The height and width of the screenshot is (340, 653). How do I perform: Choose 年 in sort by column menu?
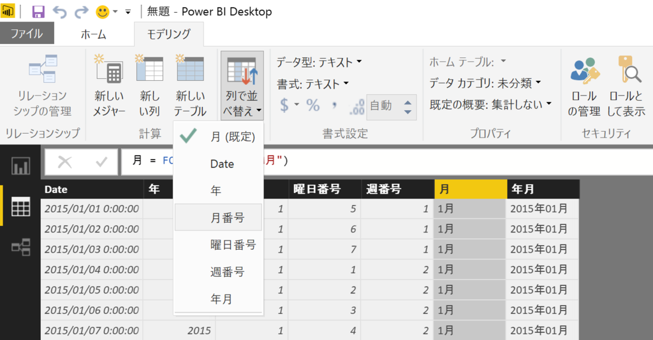pyautogui.click(x=219, y=190)
